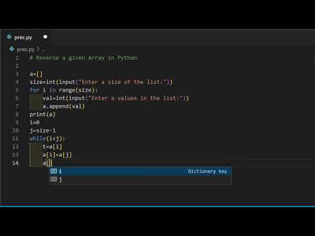Click the 'Dictionary key' label in suggestions

207,171
